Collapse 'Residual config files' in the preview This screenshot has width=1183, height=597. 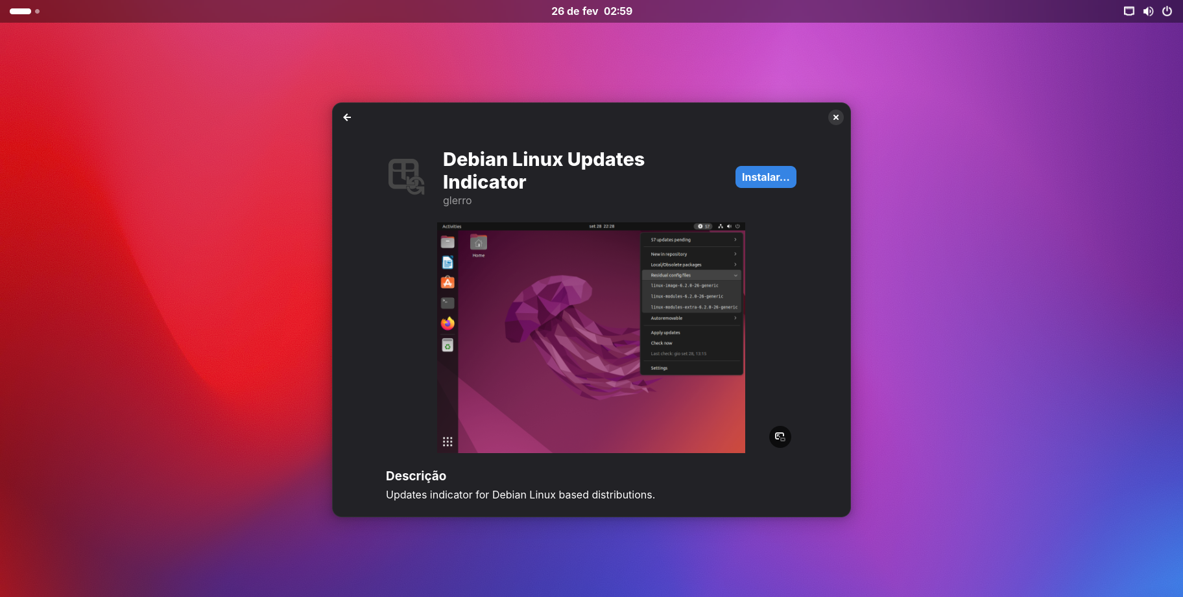[691, 275]
